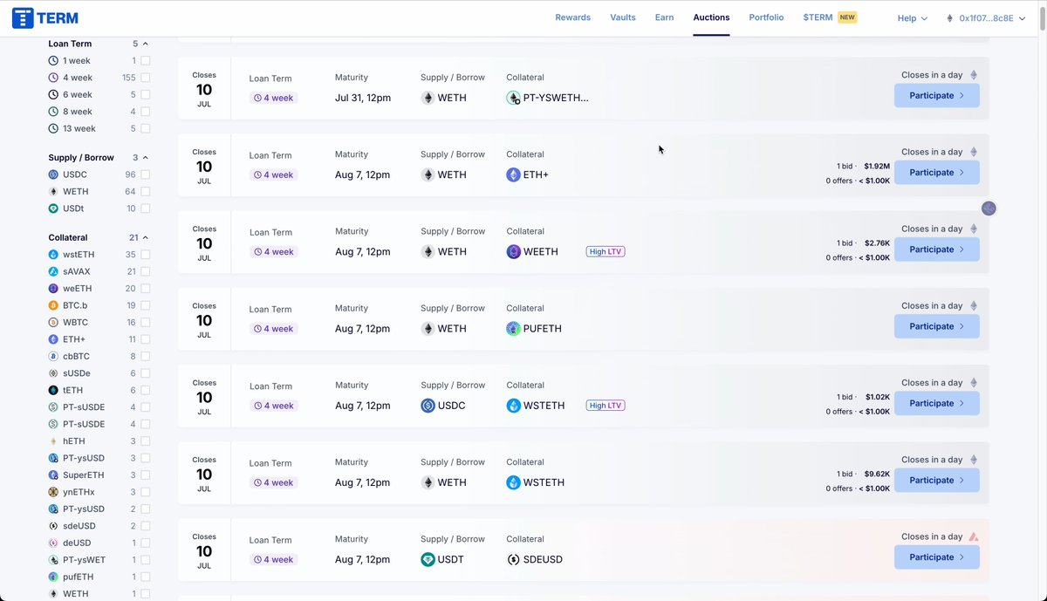Collapse the Supply / Borrow filter section
Viewport: 1047px width, 601px height.
146,158
